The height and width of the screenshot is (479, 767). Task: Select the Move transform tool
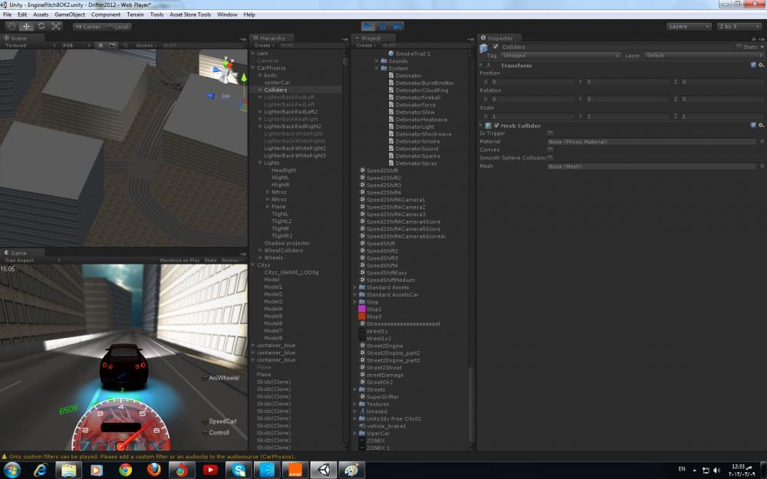click(26, 26)
